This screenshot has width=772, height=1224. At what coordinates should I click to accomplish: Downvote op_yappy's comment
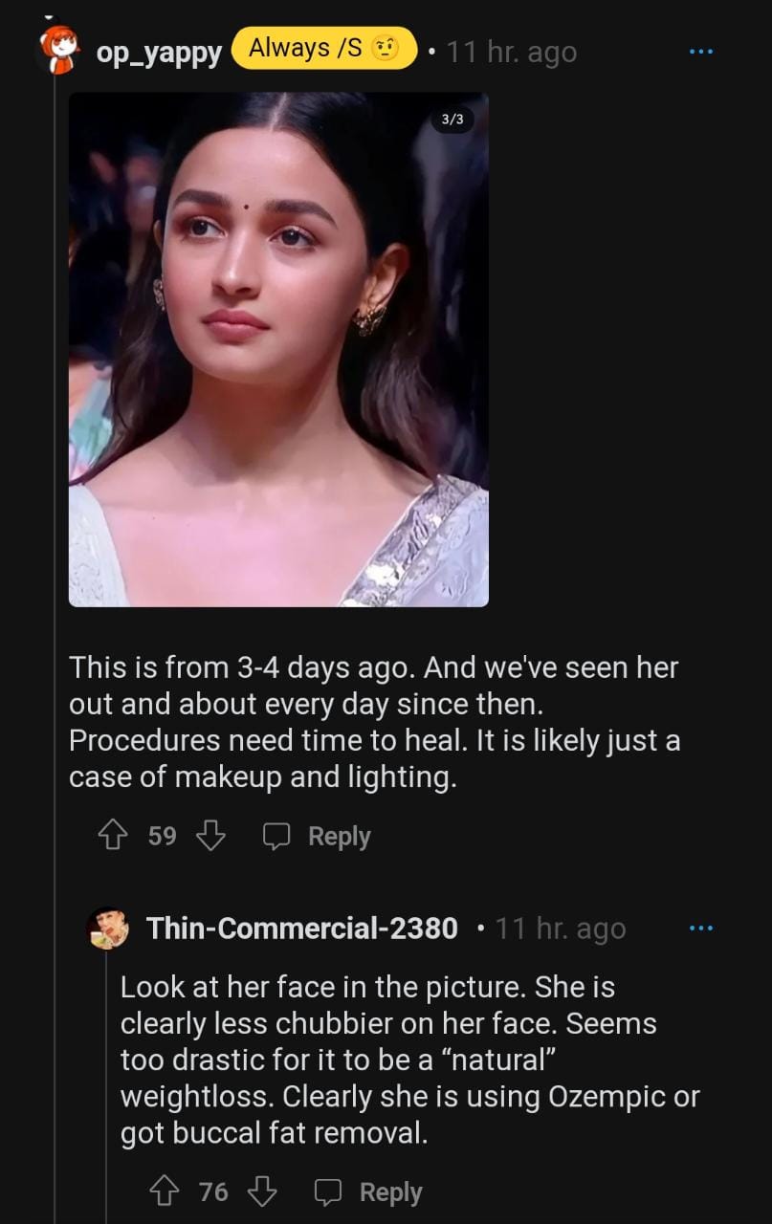click(210, 837)
